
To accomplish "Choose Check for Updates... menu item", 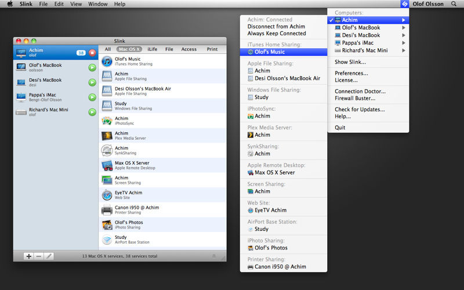I will (x=360, y=110).
